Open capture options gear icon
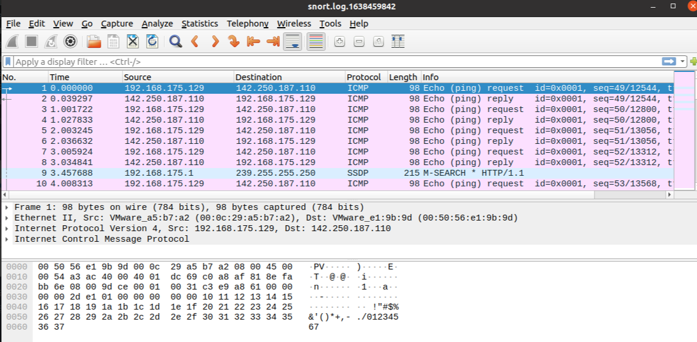Image resolution: width=697 pixels, height=342 pixels. (71, 41)
